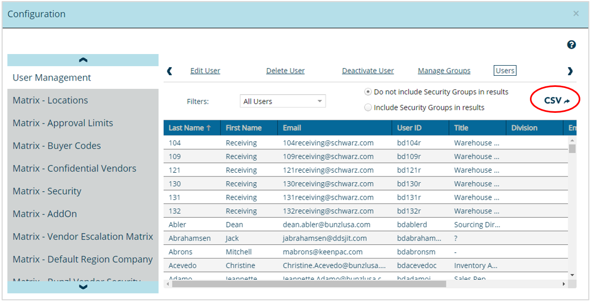Collapse sidebar with the up chevron
This screenshot has width=592, height=303.
tap(83, 60)
